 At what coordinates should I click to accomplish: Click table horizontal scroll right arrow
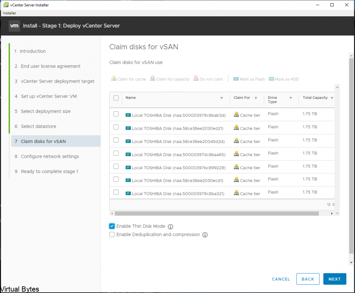[332, 214]
